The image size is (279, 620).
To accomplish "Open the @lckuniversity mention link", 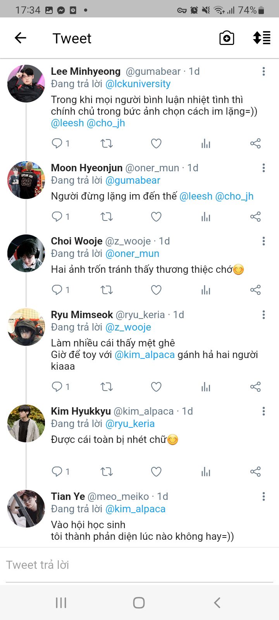I will pyautogui.click(x=138, y=84).
